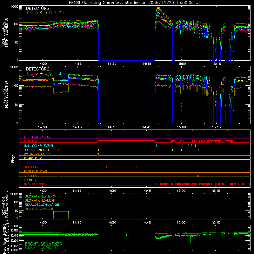The image size is (254, 254).
Task: Select red detector 1 in front segments legend
Action: pos(27,13)
